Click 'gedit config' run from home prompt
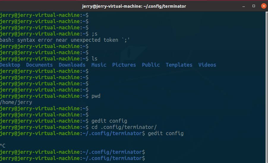Viewport: 268px width, 163px height. pyautogui.click(x=109, y=121)
